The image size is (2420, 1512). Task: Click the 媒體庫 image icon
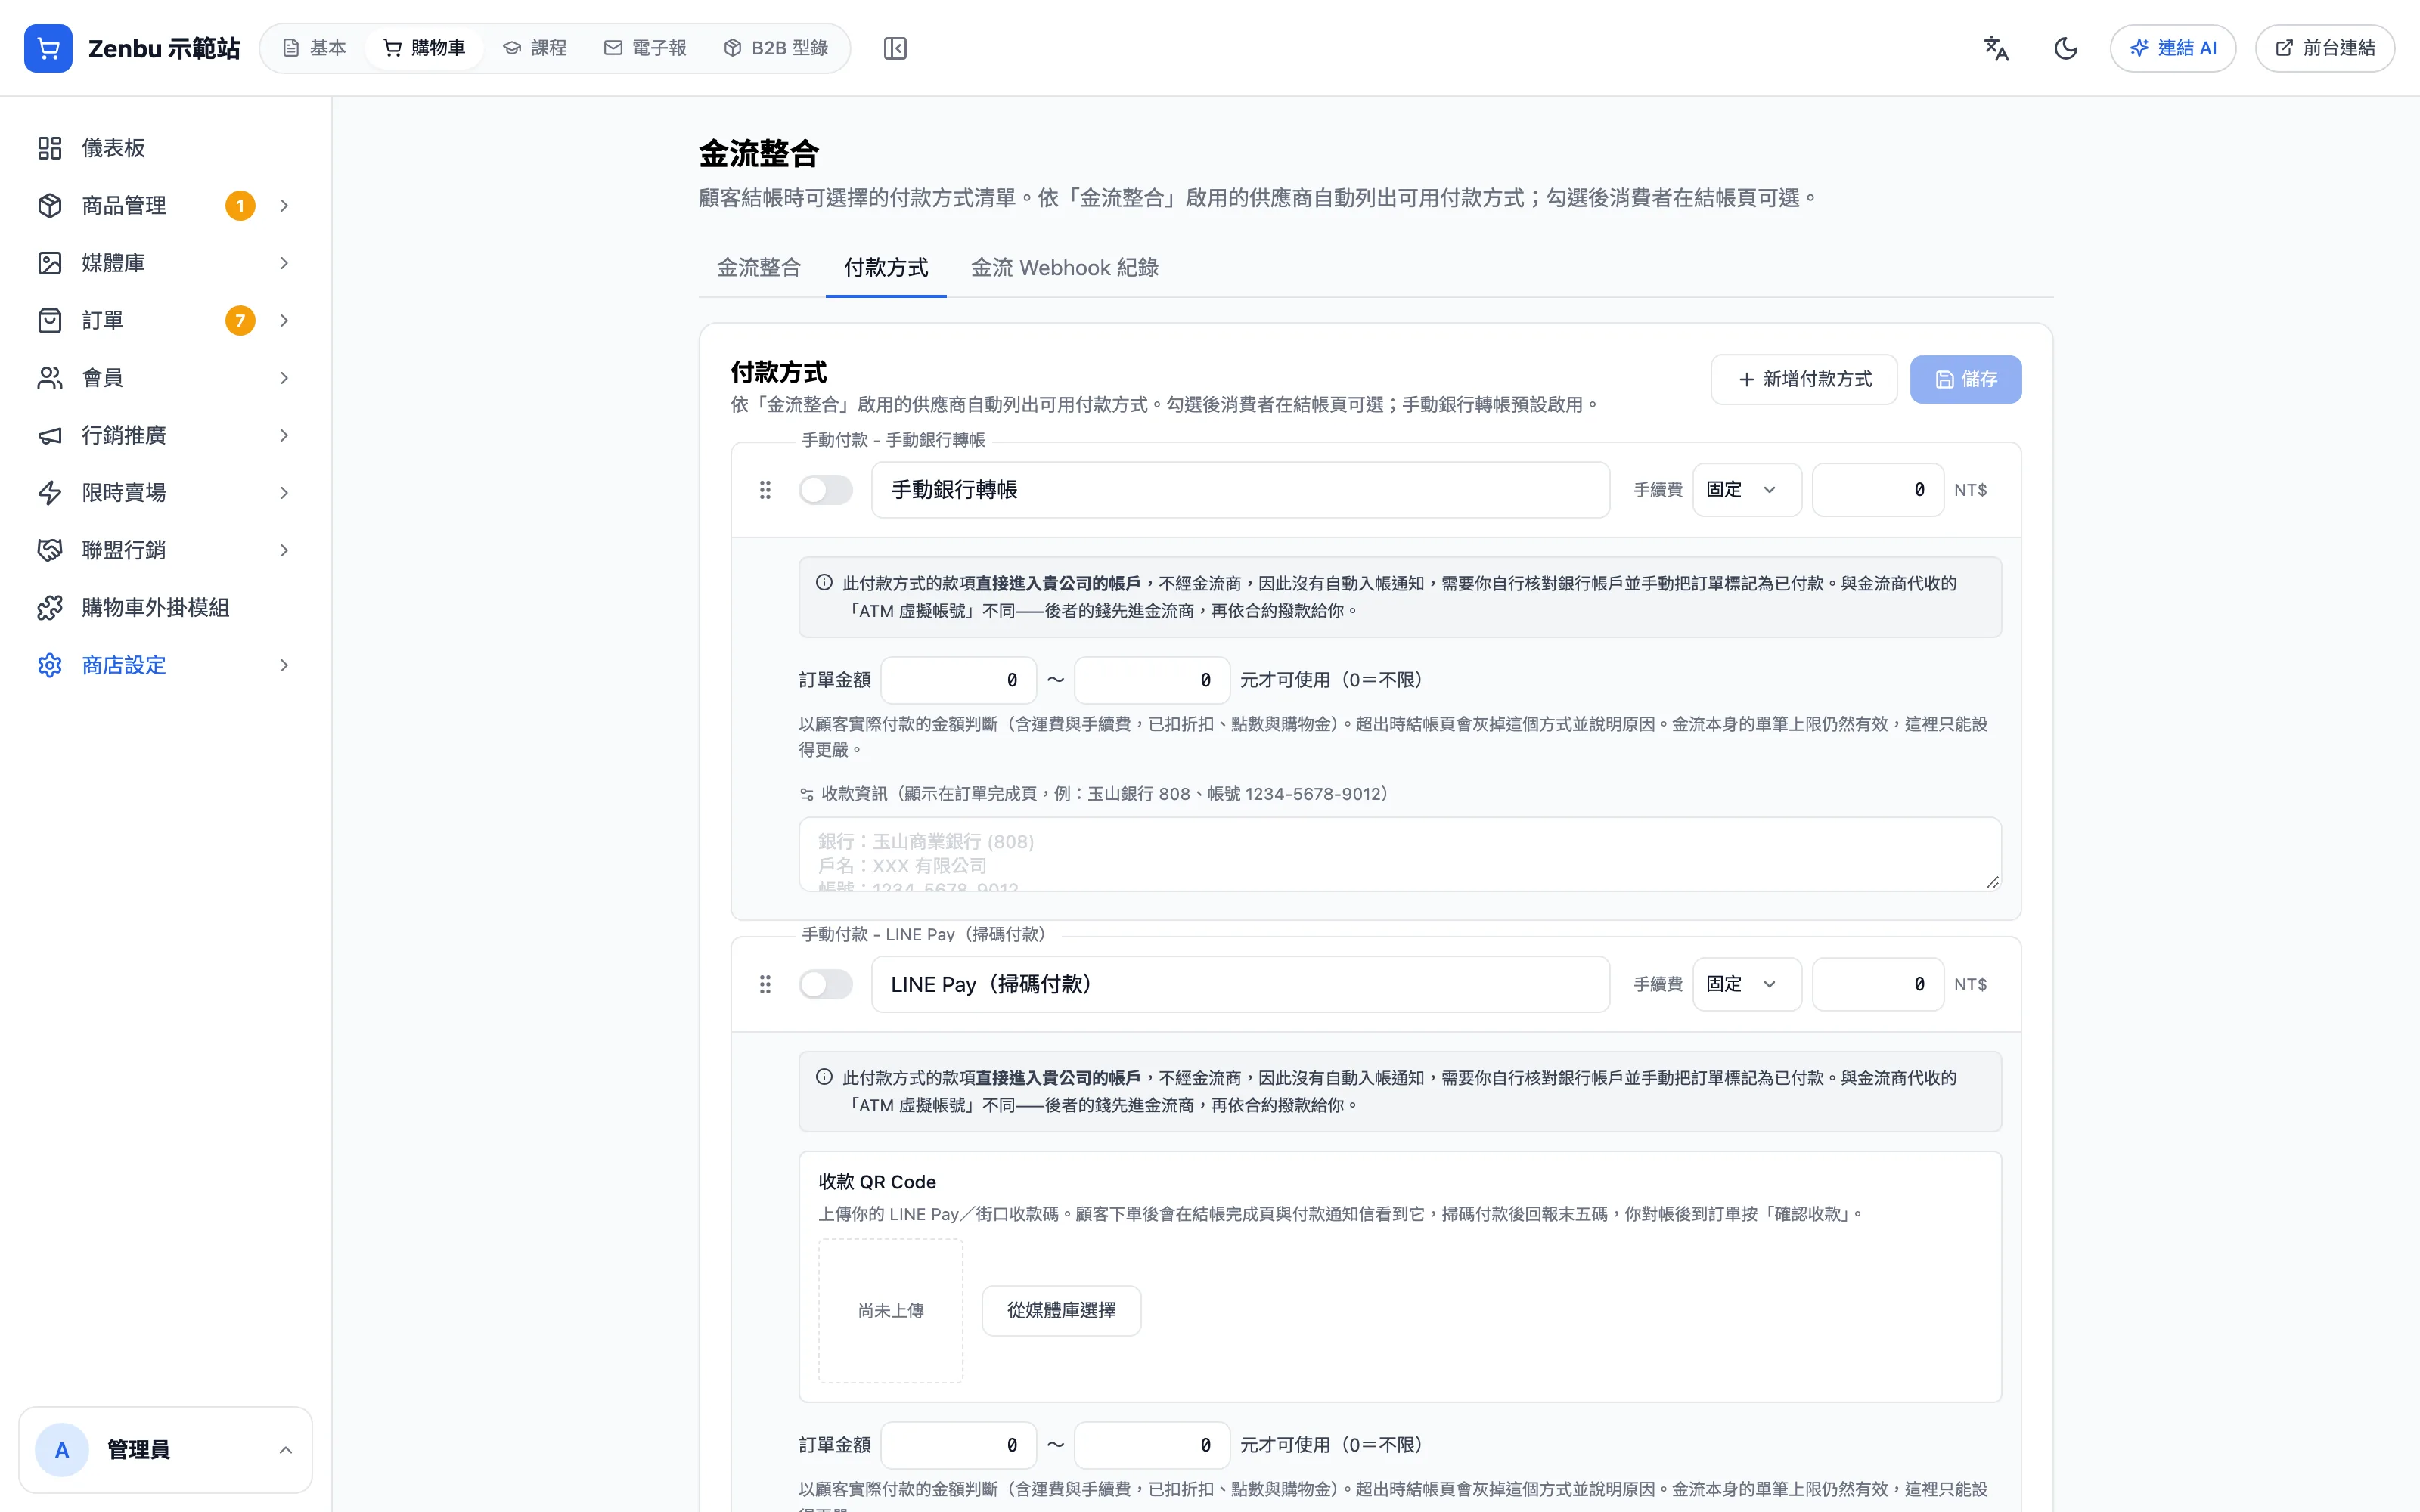(x=50, y=263)
